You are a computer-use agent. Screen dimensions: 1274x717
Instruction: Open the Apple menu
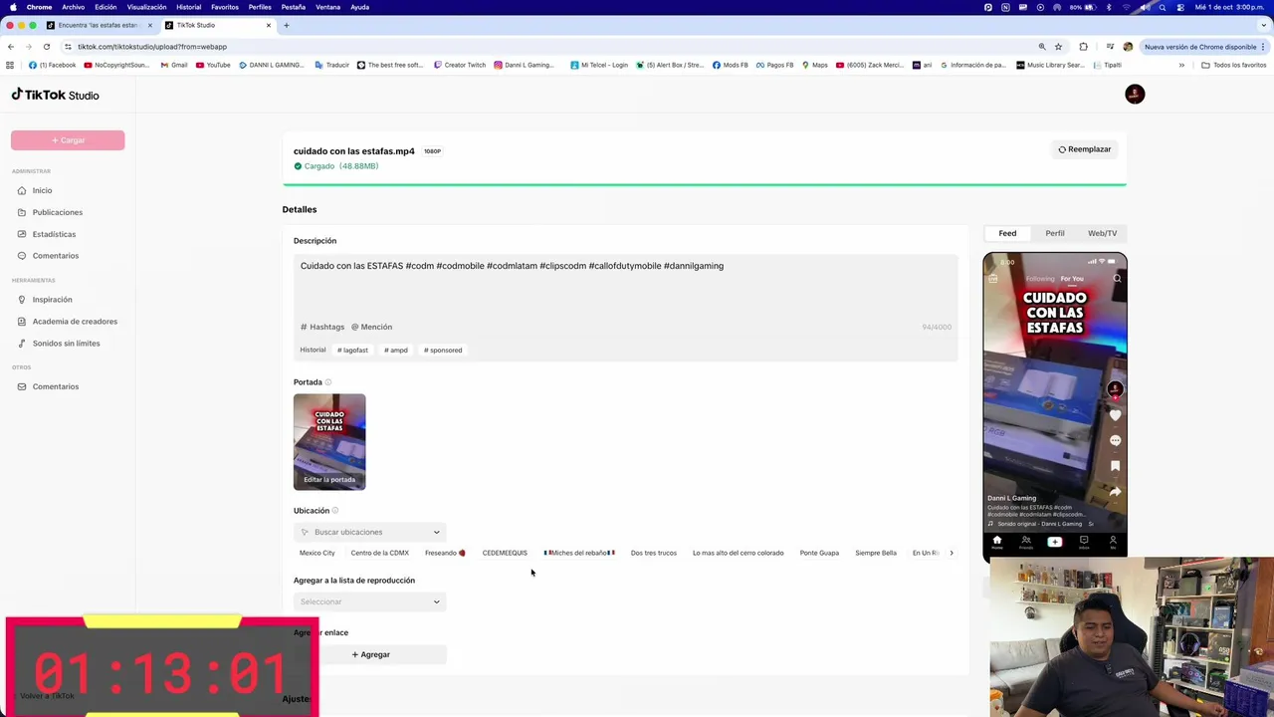(x=12, y=7)
